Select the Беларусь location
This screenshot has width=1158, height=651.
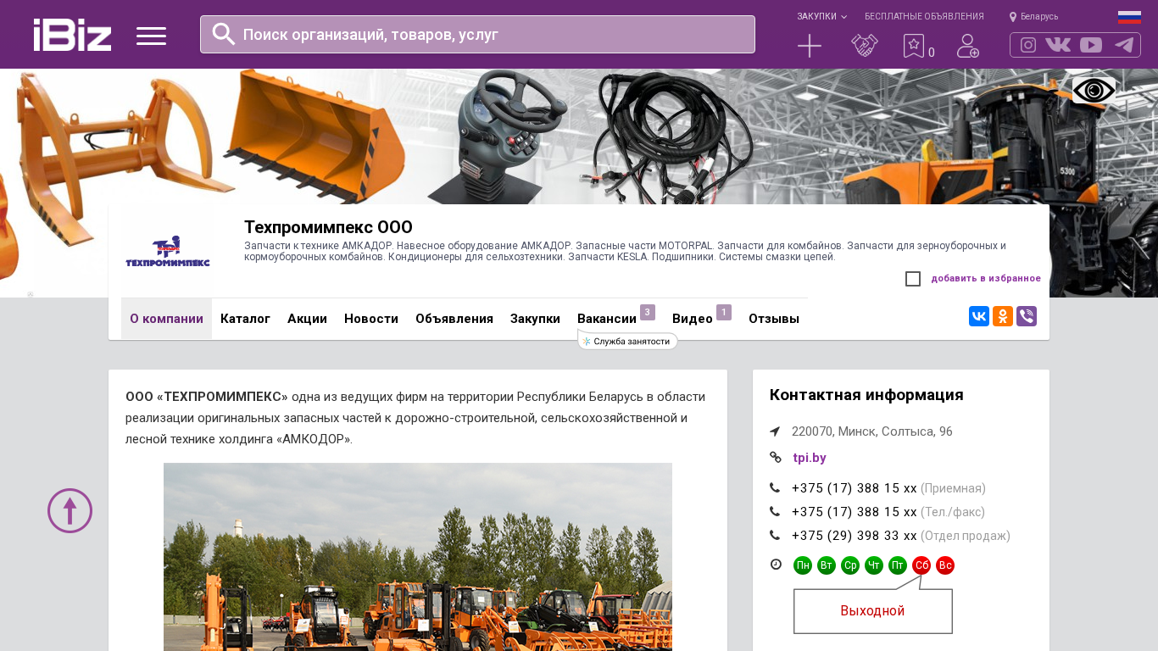pyautogui.click(x=1033, y=17)
